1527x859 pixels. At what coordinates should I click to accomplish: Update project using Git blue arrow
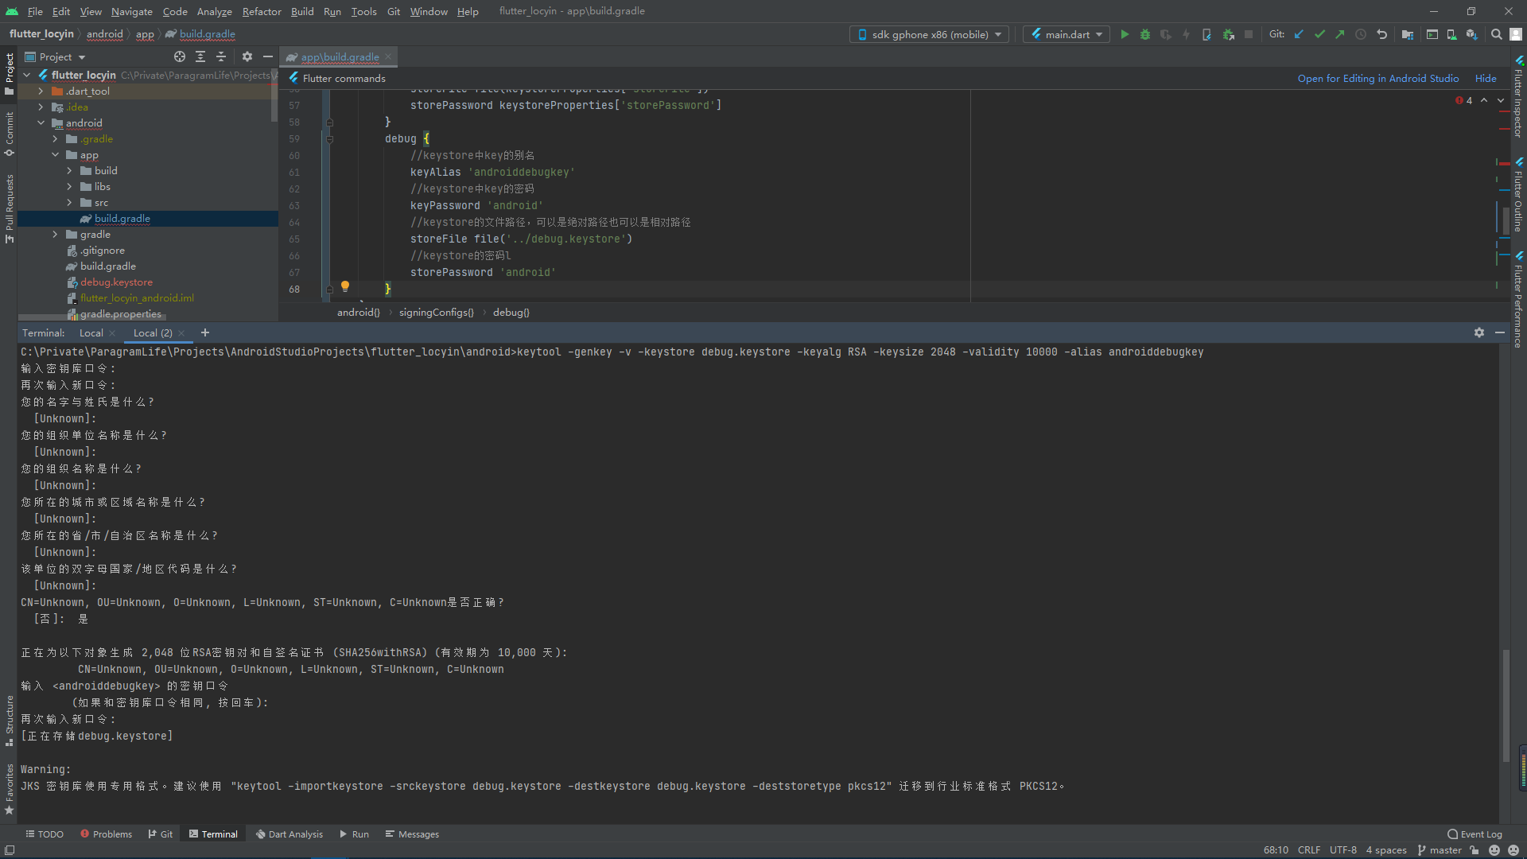click(x=1299, y=34)
